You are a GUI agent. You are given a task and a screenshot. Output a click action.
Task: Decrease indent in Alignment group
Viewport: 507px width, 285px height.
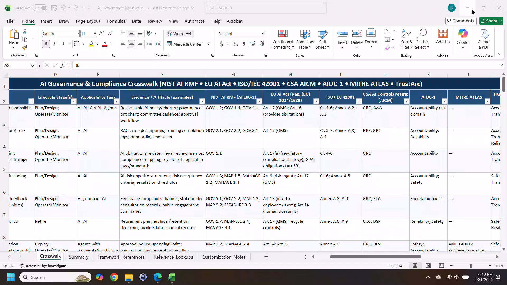149,44
